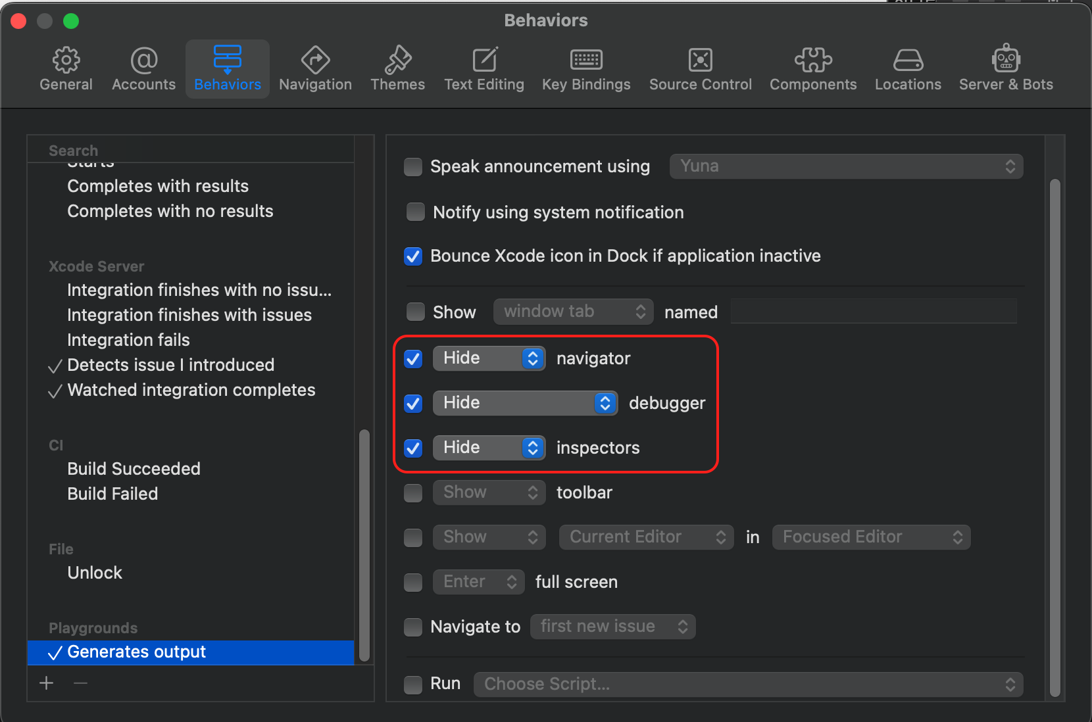Enable the Navigate to checkbox
Viewport: 1092px width, 722px height.
pos(413,627)
